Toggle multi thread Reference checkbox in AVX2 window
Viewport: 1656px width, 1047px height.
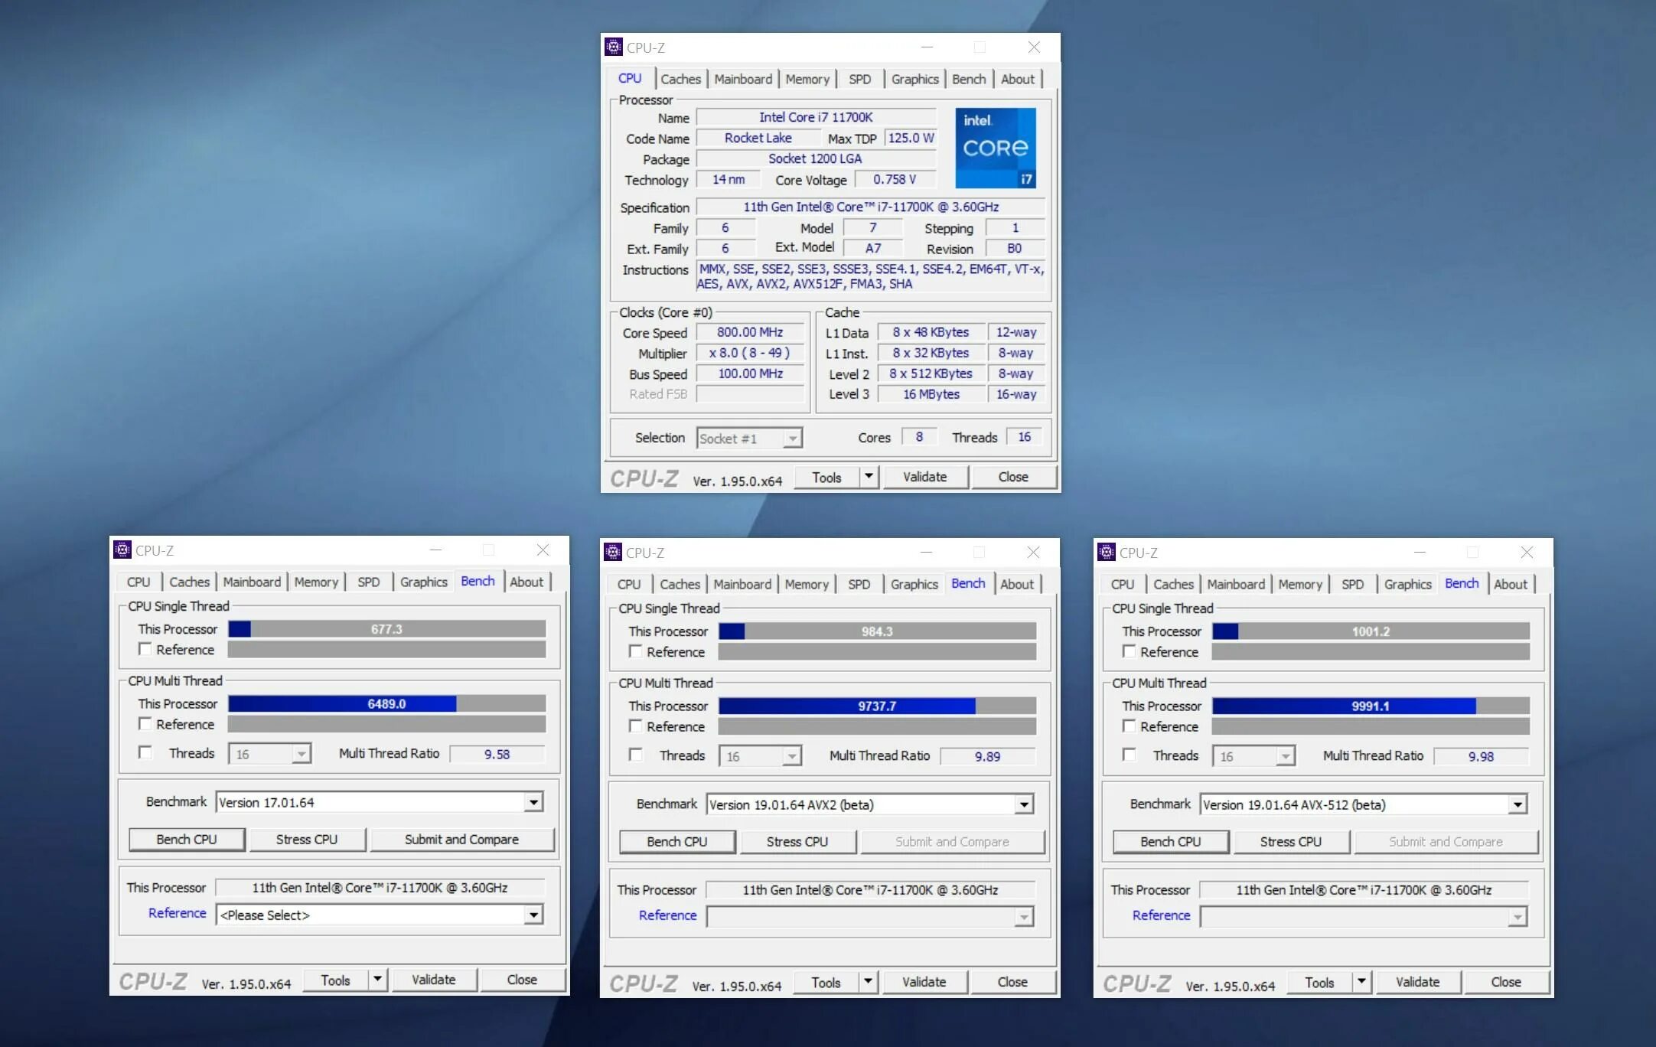click(x=635, y=726)
